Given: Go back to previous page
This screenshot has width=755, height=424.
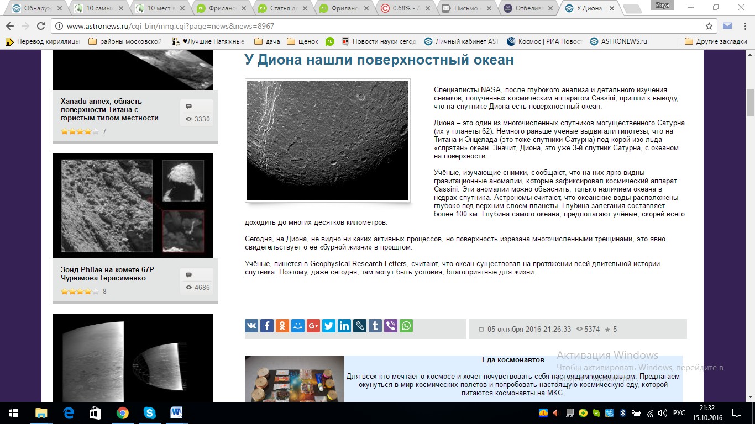Looking at the screenshot, I should tap(9, 26).
